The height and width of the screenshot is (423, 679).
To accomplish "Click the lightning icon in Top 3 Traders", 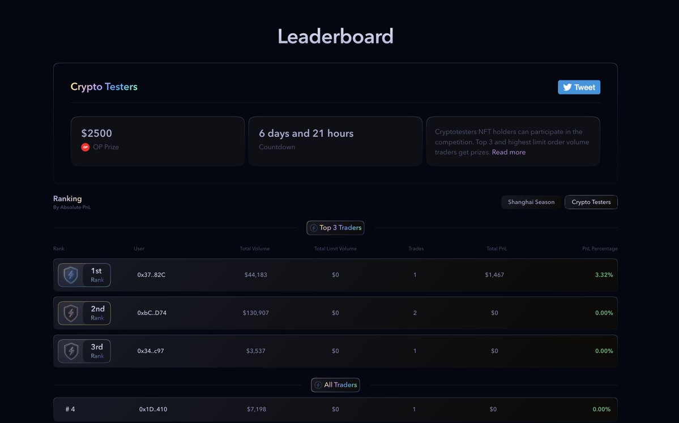I will [x=314, y=228].
